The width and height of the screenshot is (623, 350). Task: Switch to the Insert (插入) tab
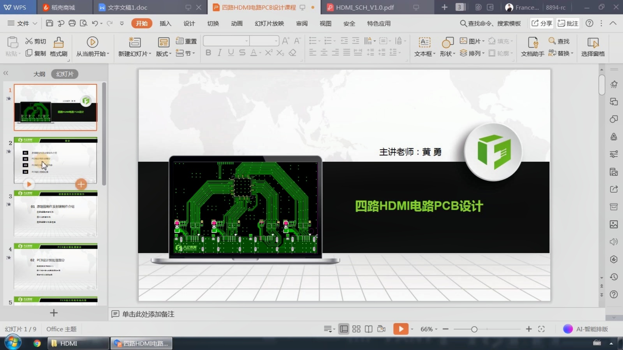click(165, 23)
